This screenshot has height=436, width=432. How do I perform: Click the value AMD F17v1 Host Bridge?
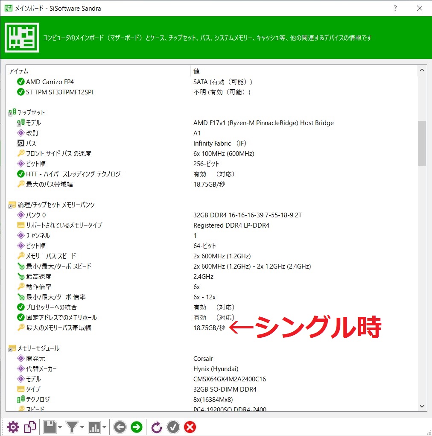263,123
